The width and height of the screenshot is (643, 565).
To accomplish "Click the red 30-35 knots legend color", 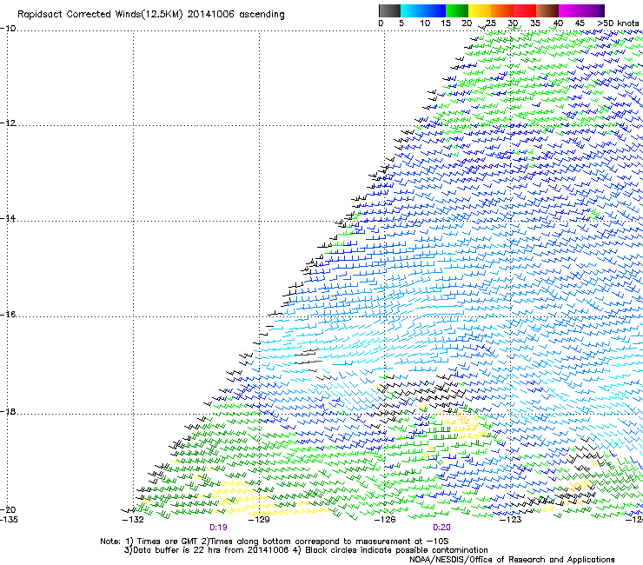I will point(525,10).
